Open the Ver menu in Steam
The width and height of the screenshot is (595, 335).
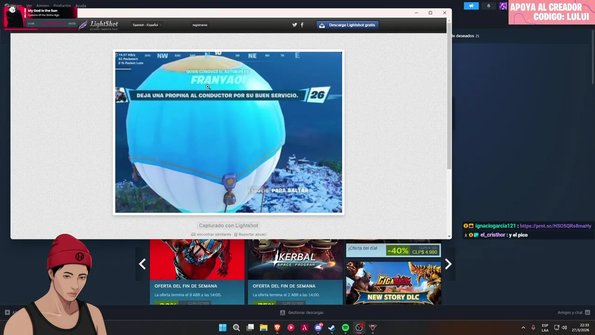click(x=29, y=6)
